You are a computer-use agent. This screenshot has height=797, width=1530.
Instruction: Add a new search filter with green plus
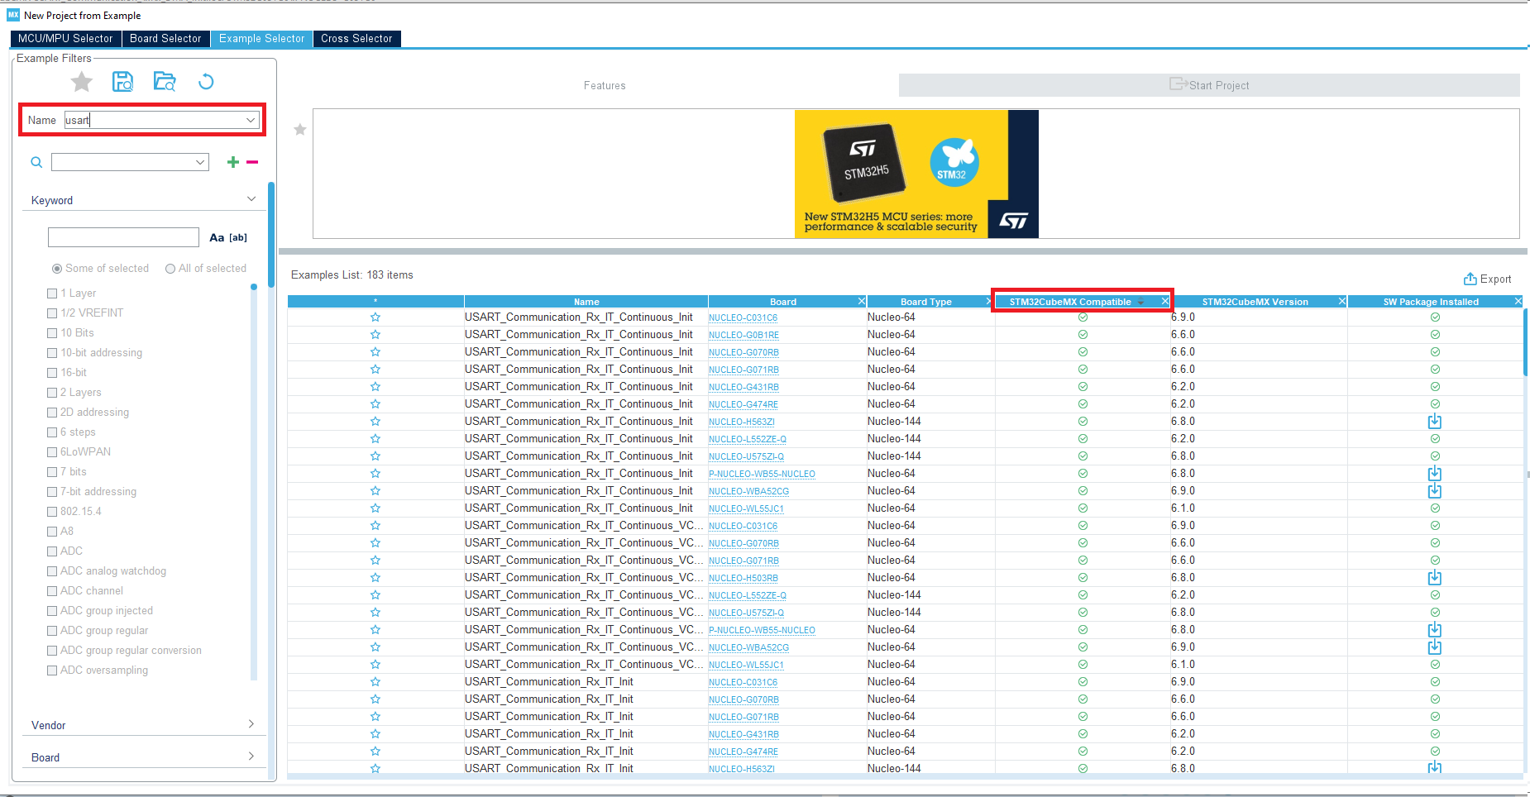232,162
